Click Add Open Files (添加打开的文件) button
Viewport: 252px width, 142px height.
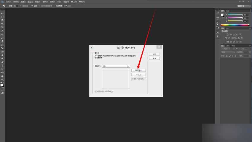pyautogui.click(x=138, y=79)
